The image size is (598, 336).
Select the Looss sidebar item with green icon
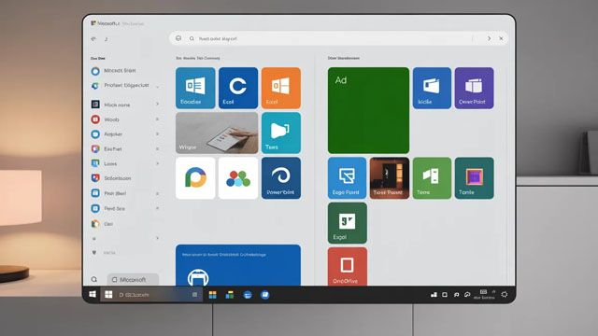(104, 163)
